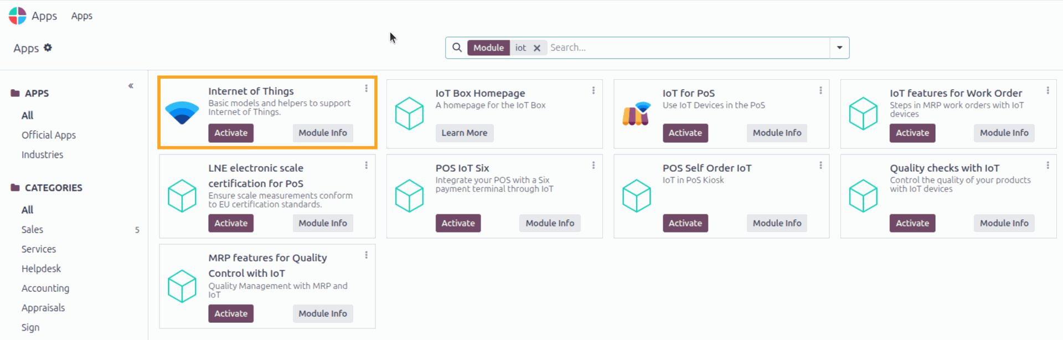Filter by Sign category
This screenshot has width=1063, height=340.
click(x=30, y=327)
